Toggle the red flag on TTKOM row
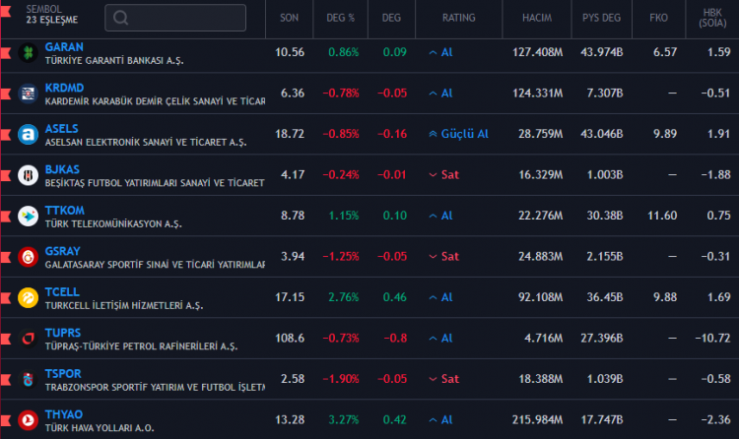Viewport: 739px width, 439px height. 6,217
